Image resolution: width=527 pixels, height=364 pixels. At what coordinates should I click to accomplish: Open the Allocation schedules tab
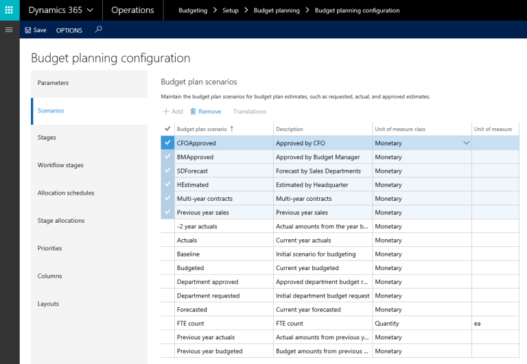click(x=65, y=193)
